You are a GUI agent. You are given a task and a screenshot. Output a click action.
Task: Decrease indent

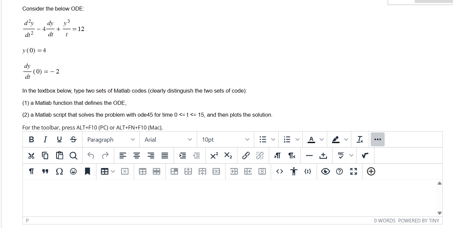pos(196,156)
